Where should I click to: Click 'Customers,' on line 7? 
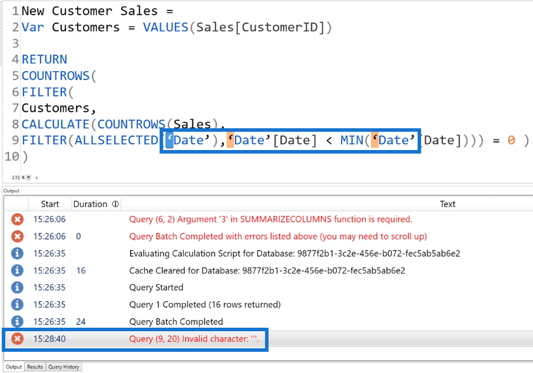click(59, 108)
